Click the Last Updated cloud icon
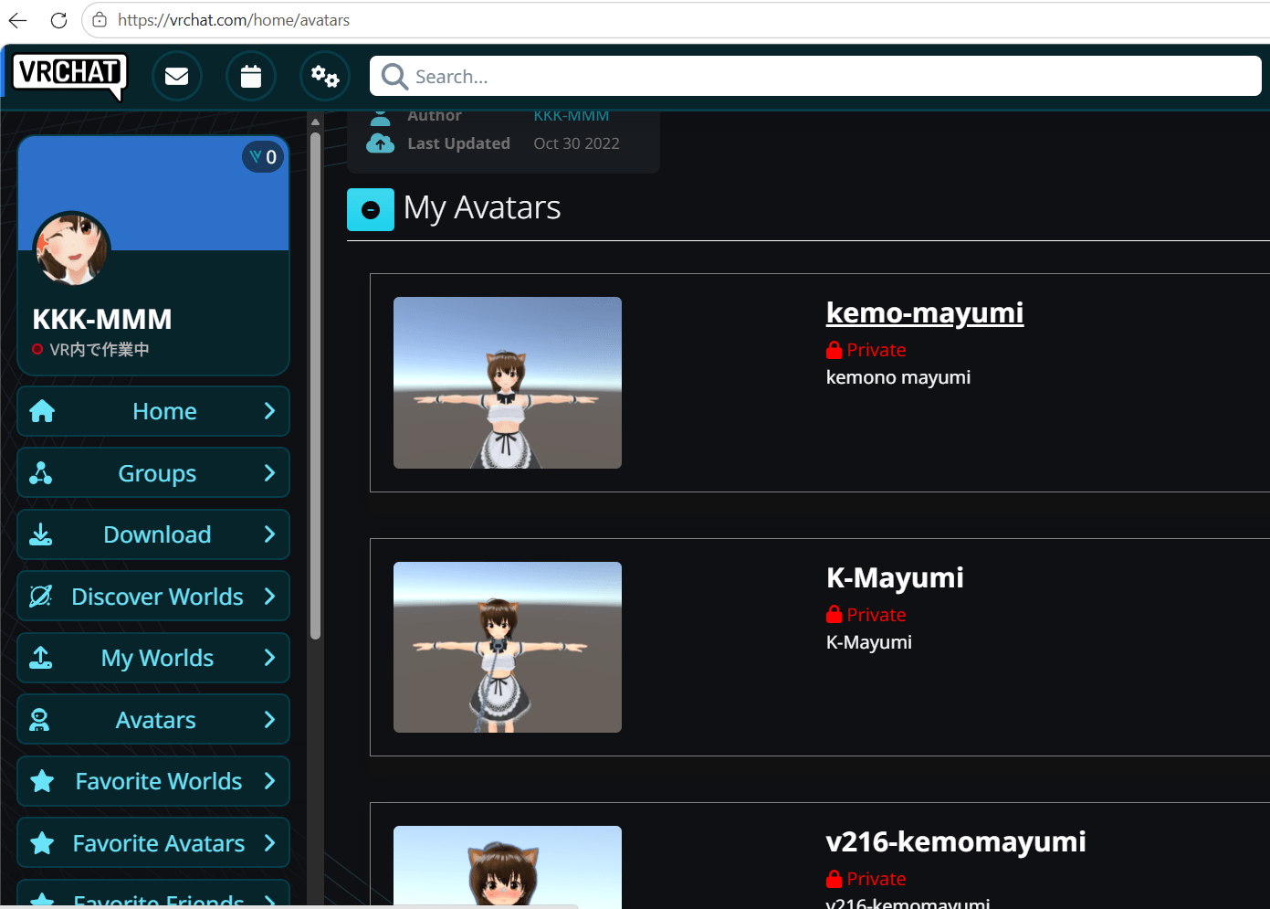Viewport: 1270px width, 909px height. (381, 143)
